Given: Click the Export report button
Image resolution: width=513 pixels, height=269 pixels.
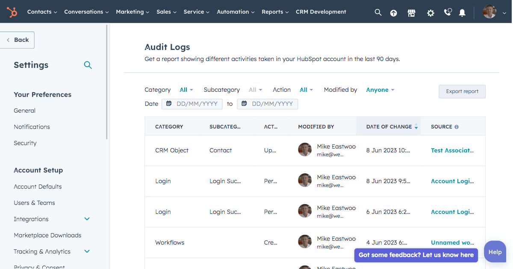Looking at the screenshot, I should [x=462, y=91].
